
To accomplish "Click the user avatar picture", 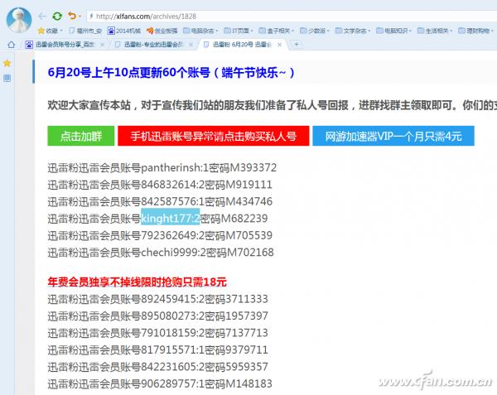I will (x=19, y=20).
